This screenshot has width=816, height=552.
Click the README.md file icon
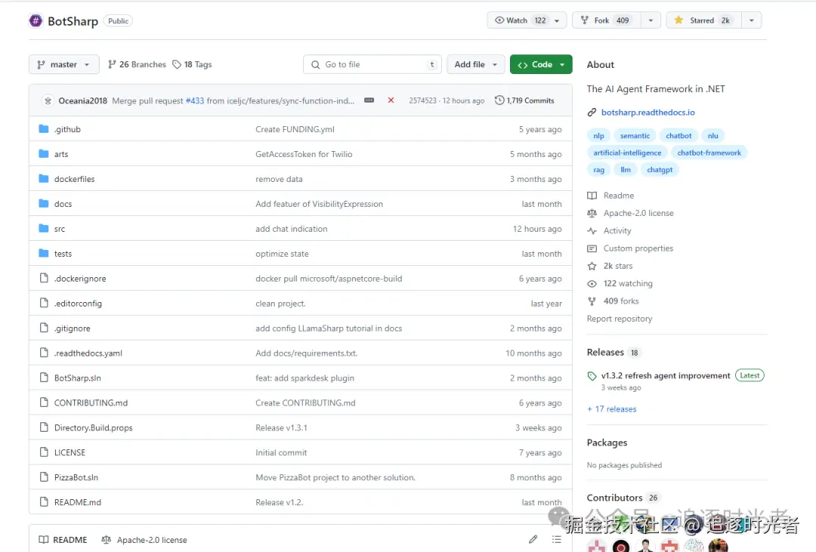tap(45, 502)
